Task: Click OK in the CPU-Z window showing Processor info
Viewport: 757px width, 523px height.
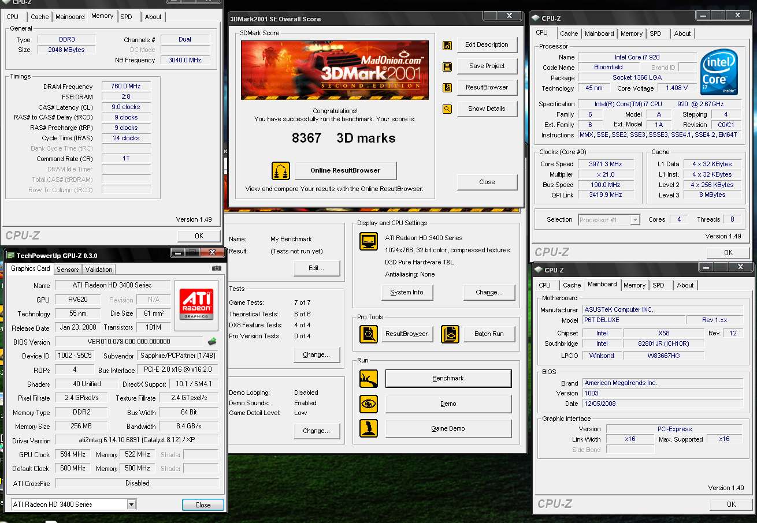Action: pos(728,253)
